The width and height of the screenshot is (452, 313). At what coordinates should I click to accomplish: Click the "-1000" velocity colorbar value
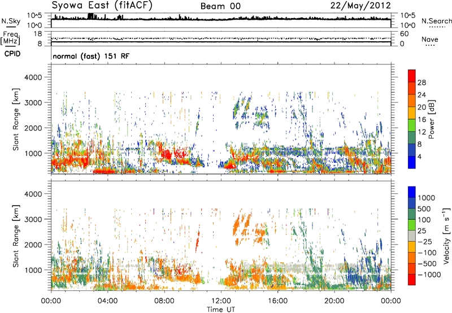[x=429, y=275]
